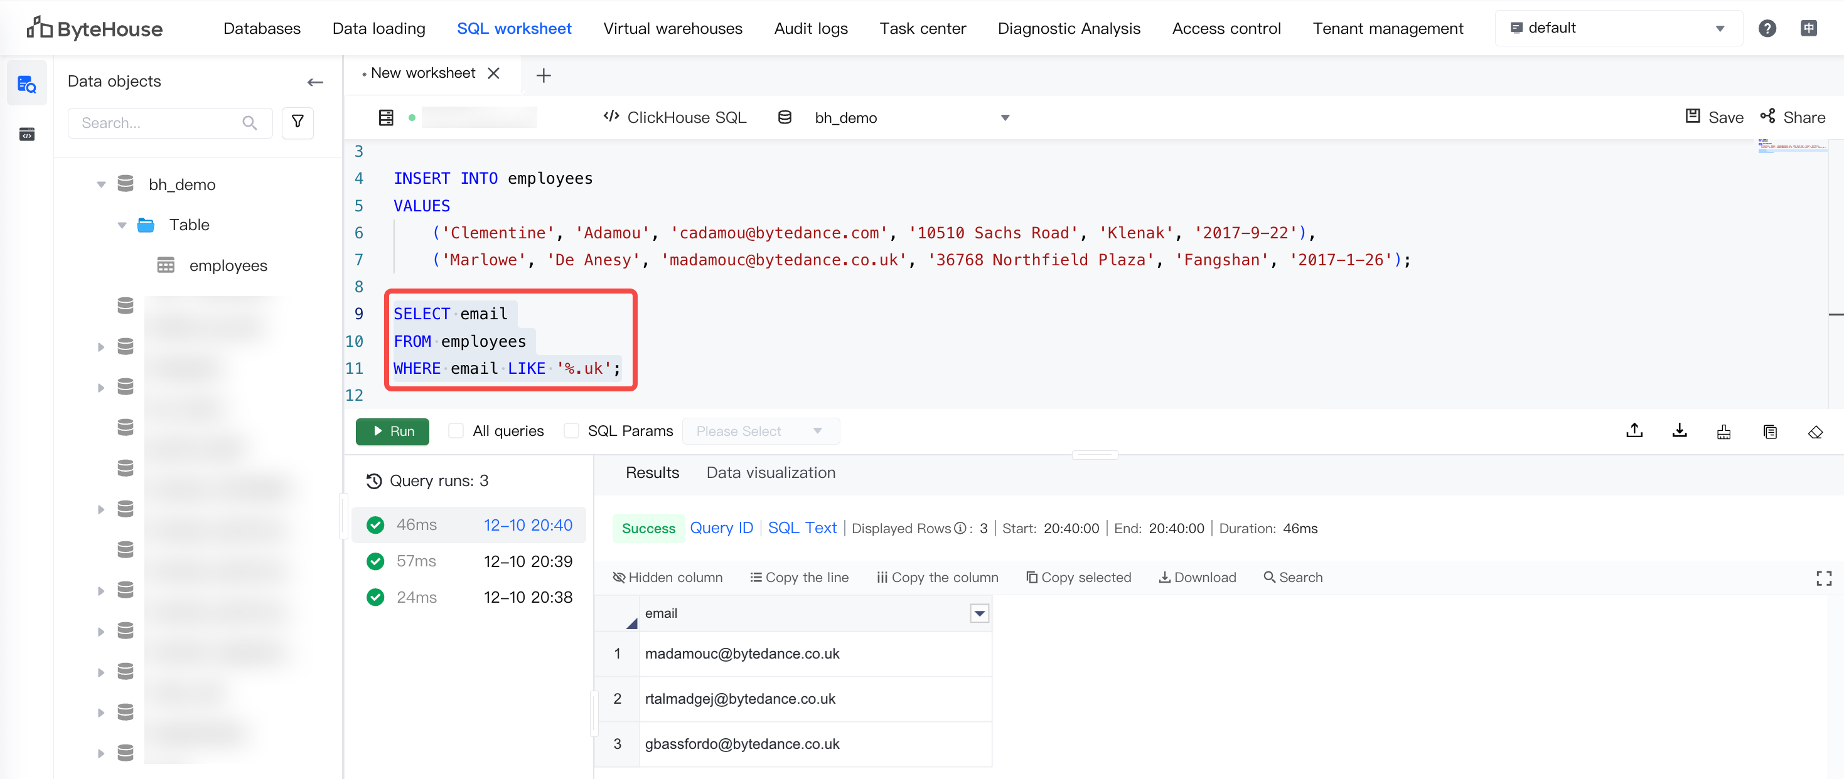Expand results table to fullscreen
1844x779 pixels.
pyautogui.click(x=1823, y=578)
